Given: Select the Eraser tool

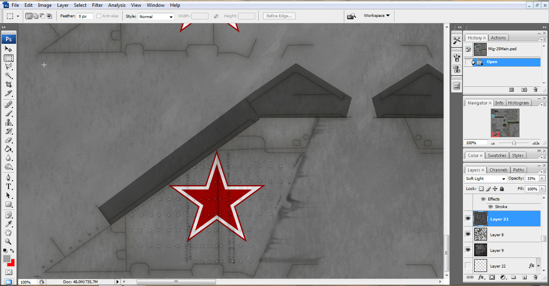Looking at the screenshot, I should 8,140.
